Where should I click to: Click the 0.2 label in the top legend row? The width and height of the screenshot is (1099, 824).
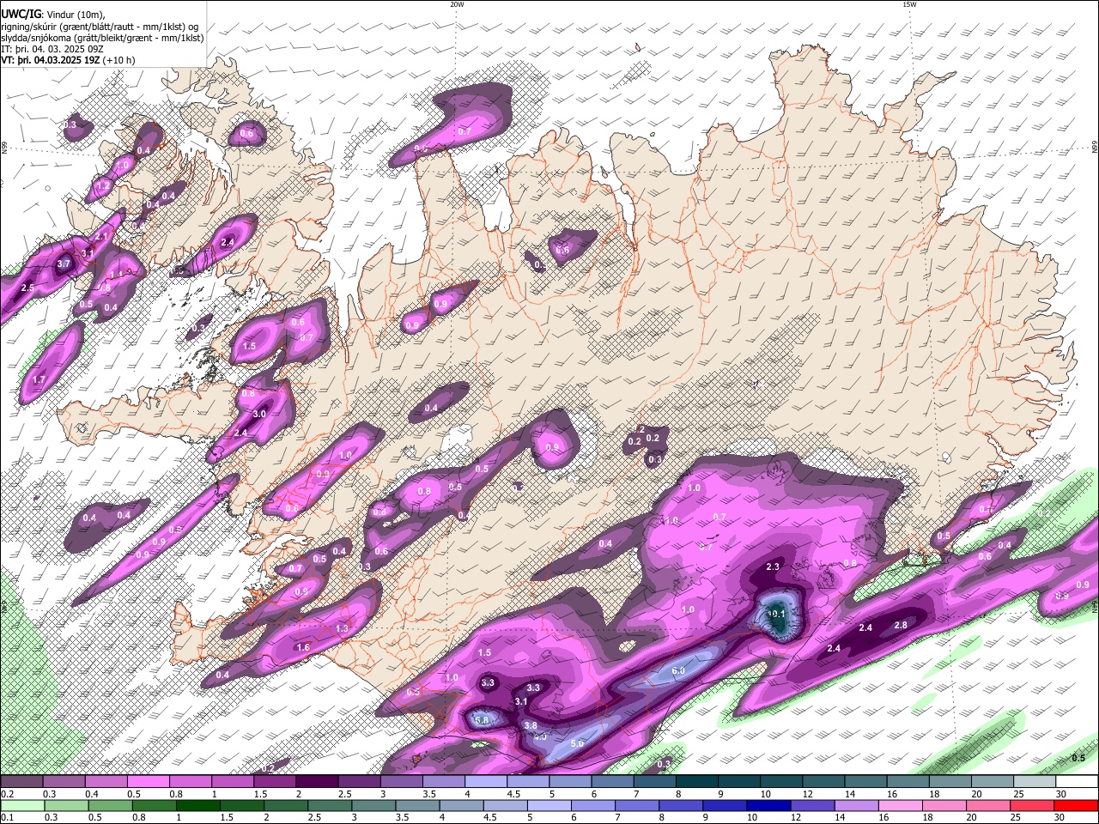pos(7,794)
